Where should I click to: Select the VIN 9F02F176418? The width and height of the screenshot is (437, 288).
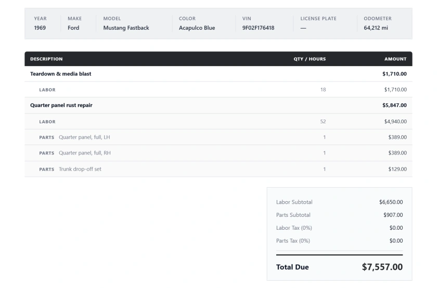[x=258, y=28]
